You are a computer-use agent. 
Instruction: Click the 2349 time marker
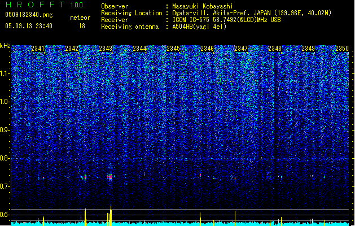(x=308, y=49)
